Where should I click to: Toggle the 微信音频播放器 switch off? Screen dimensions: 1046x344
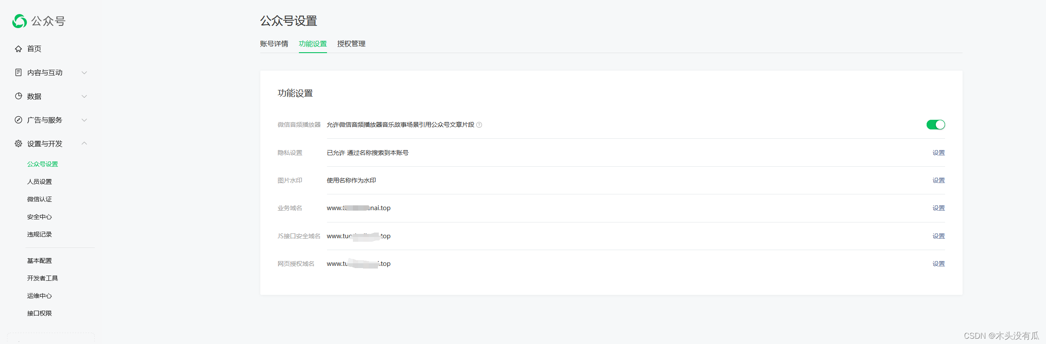936,125
